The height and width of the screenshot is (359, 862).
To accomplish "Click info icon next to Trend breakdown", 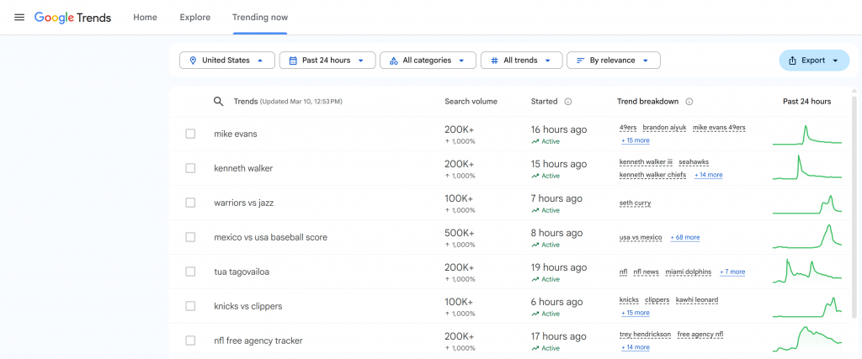I will [x=689, y=102].
